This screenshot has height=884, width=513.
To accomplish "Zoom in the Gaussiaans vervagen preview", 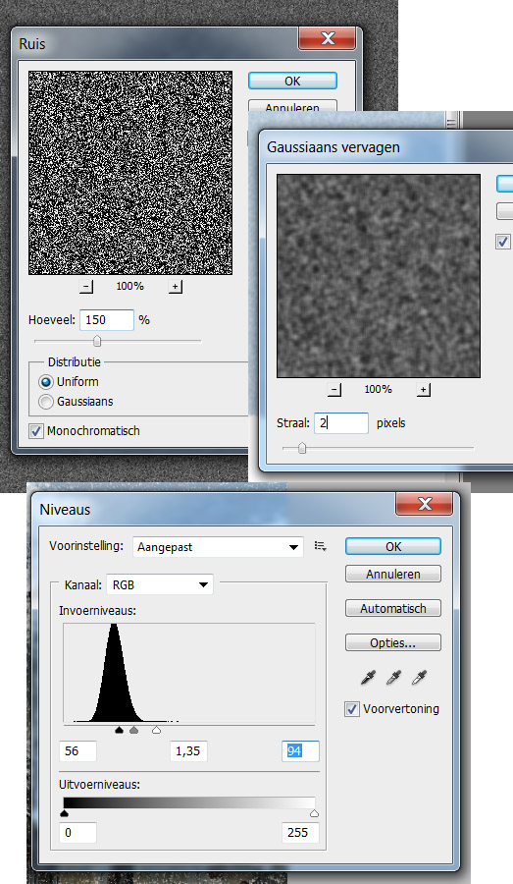I will point(424,390).
